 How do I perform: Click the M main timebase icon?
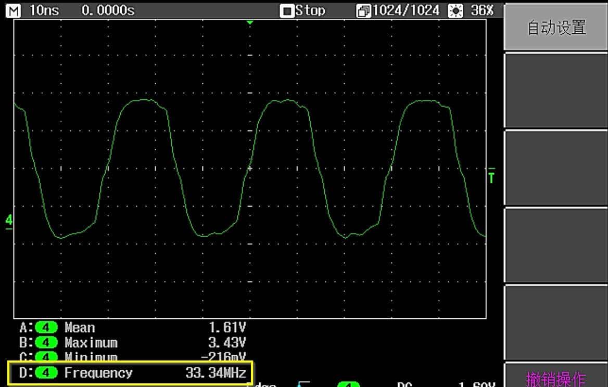15,10
